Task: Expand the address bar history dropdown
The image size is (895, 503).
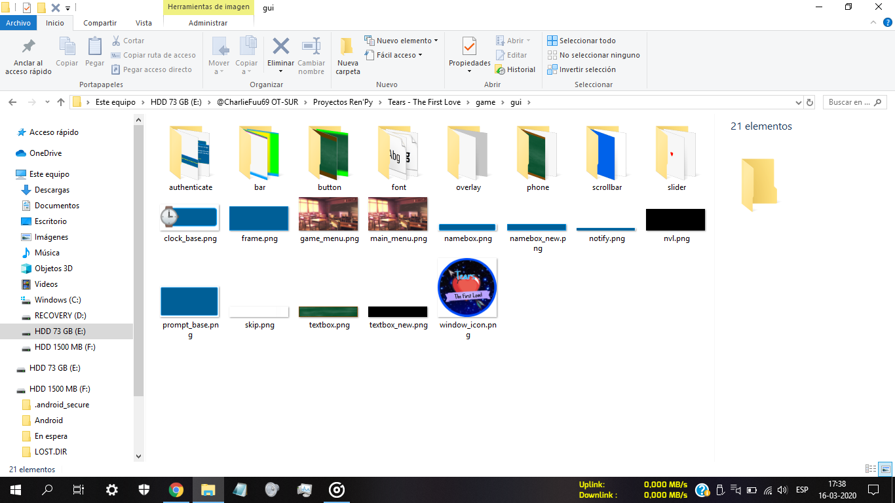Action: pos(798,102)
